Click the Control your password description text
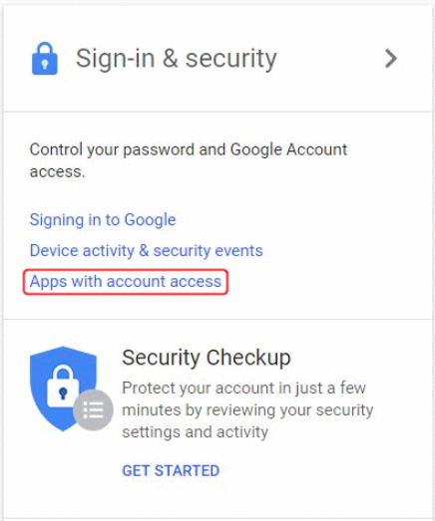435x521 pixels. (x=188, y=160)
